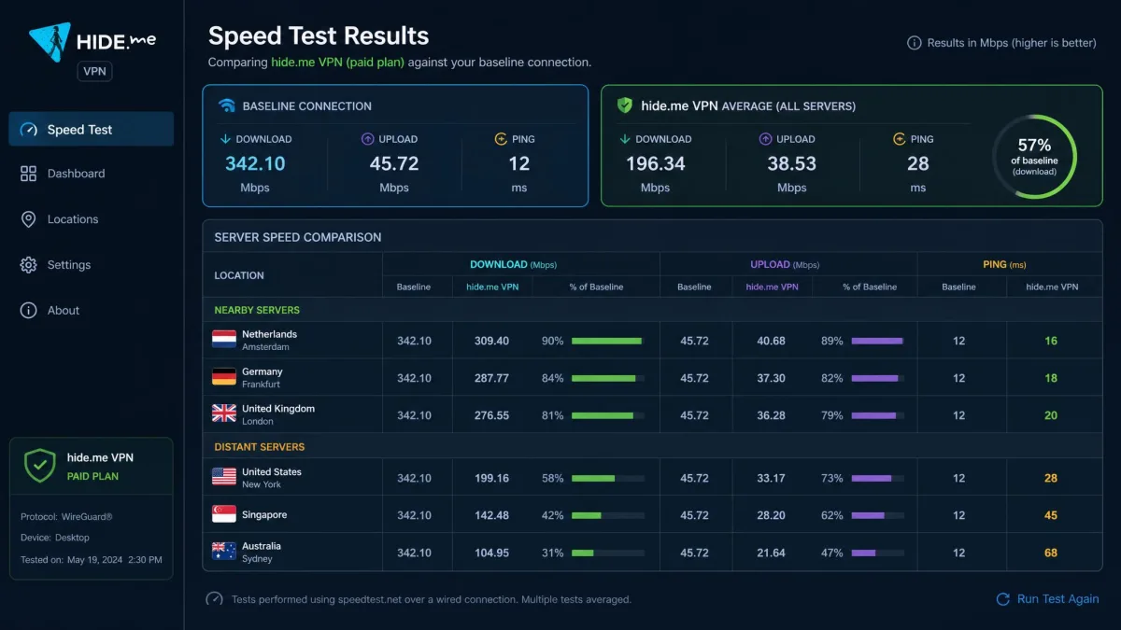Click the Dashboard grid icon
The width and height of the screenshot is (1121, 630).
click(28, 174)
